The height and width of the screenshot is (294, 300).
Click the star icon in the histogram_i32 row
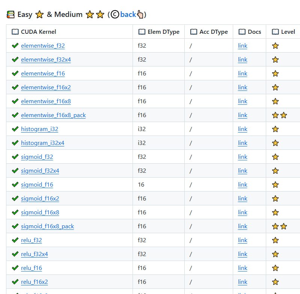click(275, 129)
